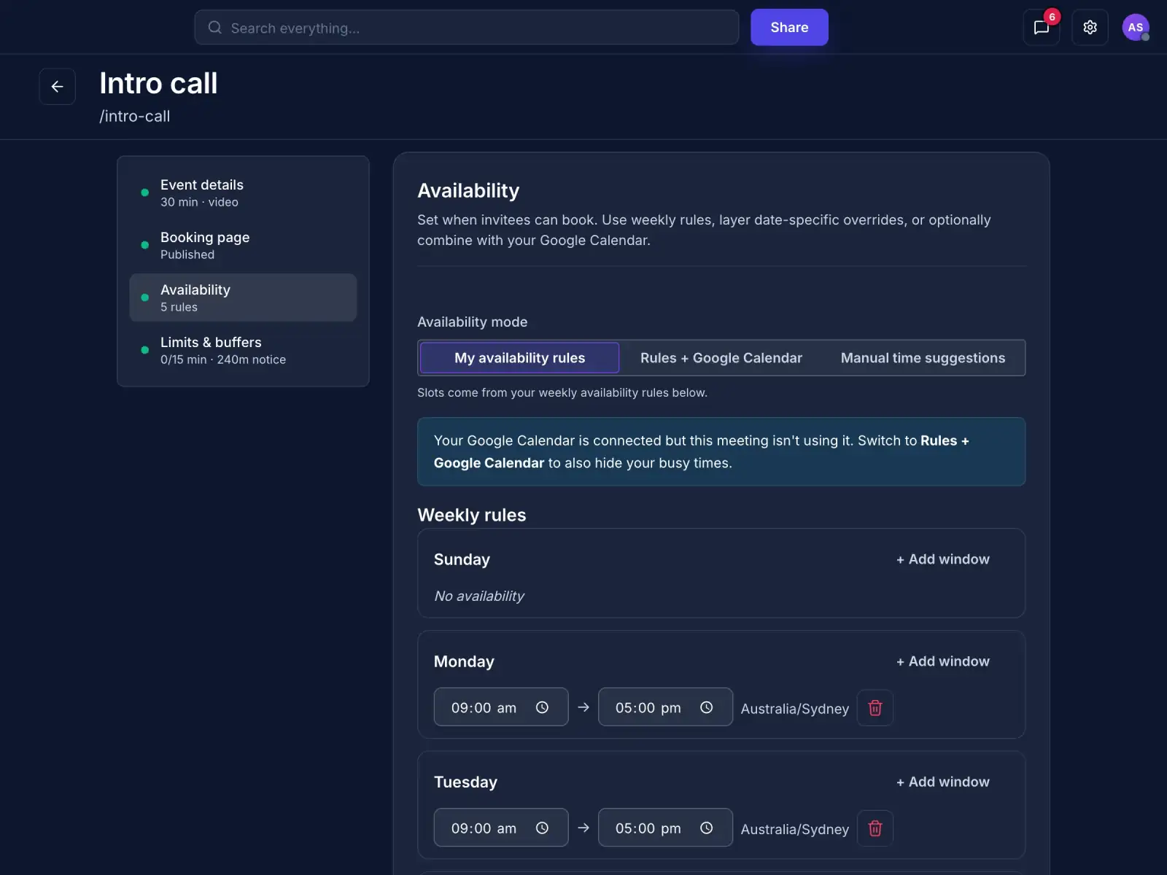Switch to Rules + Google Calendar mode

(x=721, y=358)
